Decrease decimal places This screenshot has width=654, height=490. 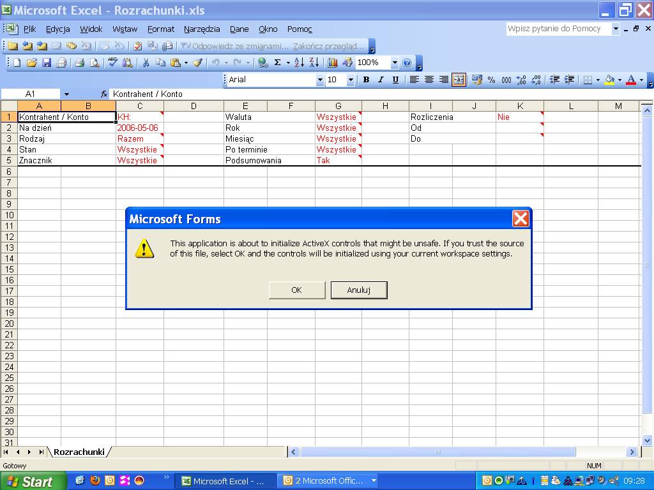tap(536, 80)
